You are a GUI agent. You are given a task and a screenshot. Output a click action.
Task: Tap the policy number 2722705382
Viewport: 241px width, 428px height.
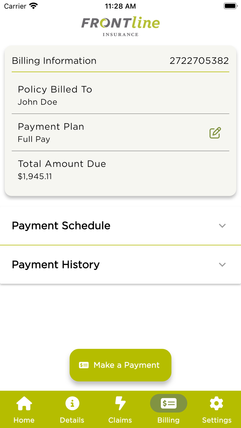[199, 61]
